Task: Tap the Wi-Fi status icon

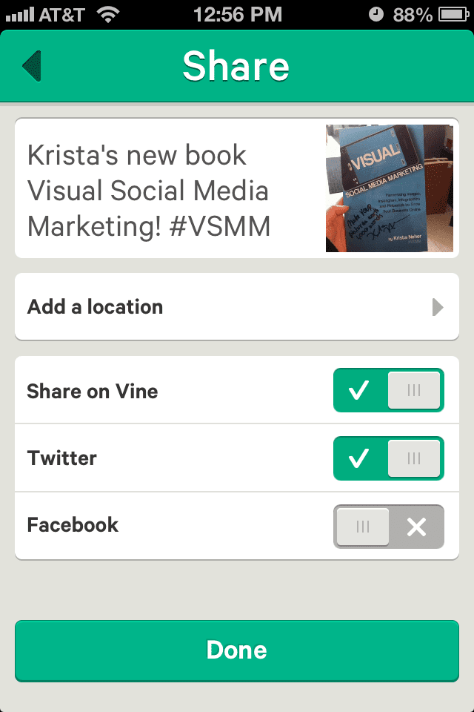Action: (109, 14)
